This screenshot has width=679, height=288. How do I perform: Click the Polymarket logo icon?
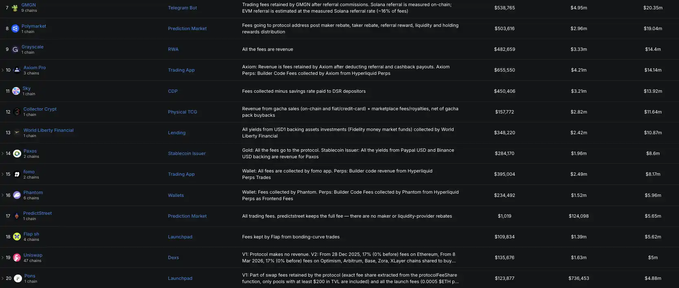tap(15, 28)
